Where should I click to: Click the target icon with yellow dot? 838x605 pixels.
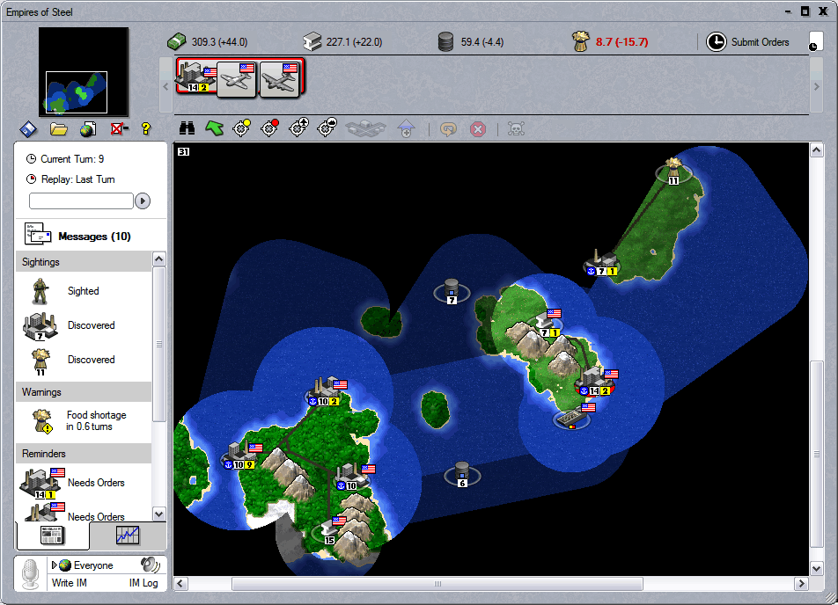click(241, 128)
